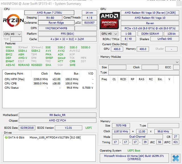Click the 8101007 microcode value

(x=89, y=23)
